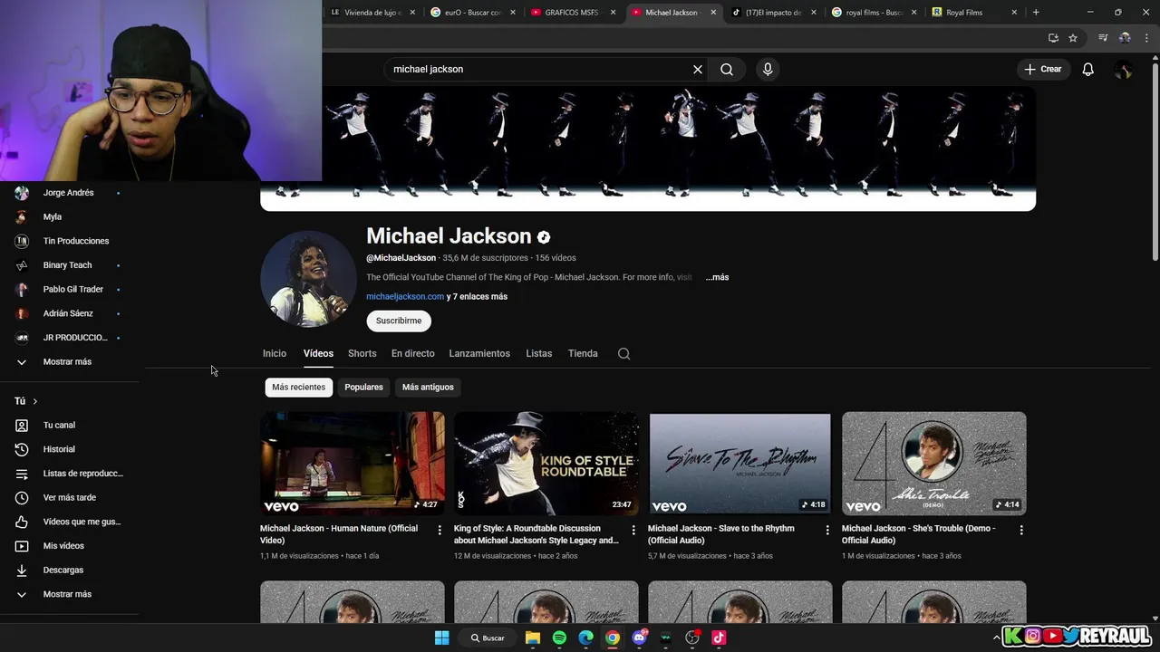The height and width of the screenshot is (652, 1160).
Task: Open the Tú section chevron
Action: click(34, 401)
